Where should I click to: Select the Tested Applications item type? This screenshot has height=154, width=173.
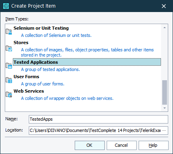tap(87, 62)
